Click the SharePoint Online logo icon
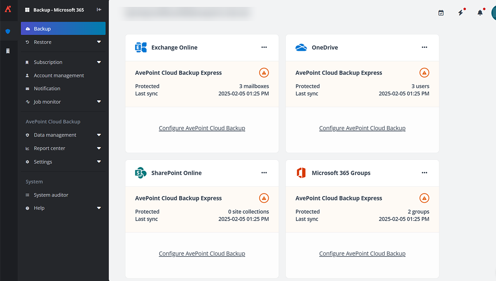The image size is (496, 281). click(141, 173)
